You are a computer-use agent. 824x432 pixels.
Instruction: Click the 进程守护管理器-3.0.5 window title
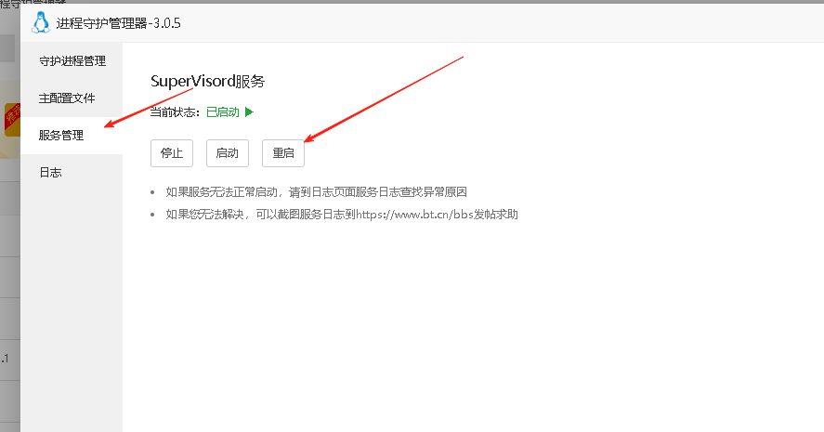[118, 23]
